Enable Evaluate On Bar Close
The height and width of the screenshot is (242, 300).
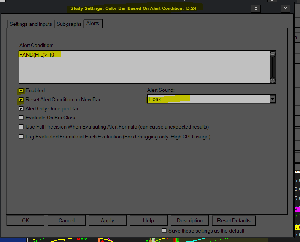(21, 118)
